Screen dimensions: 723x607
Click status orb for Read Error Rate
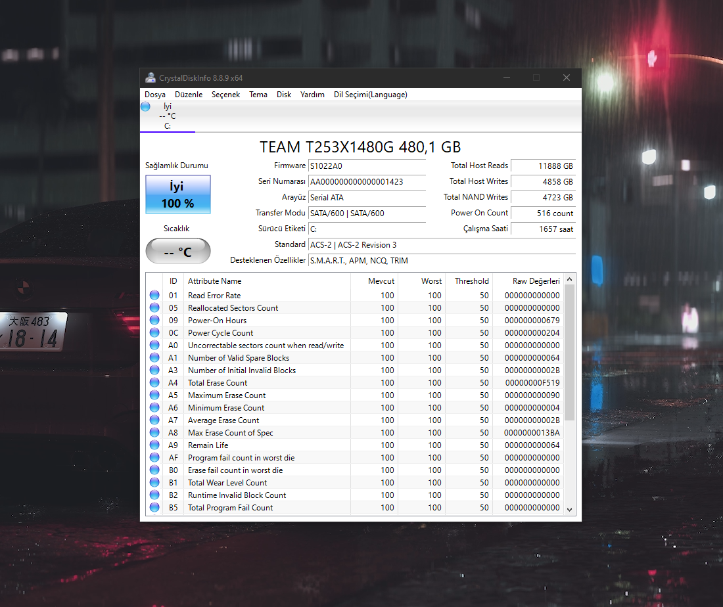tap(154, 295)
